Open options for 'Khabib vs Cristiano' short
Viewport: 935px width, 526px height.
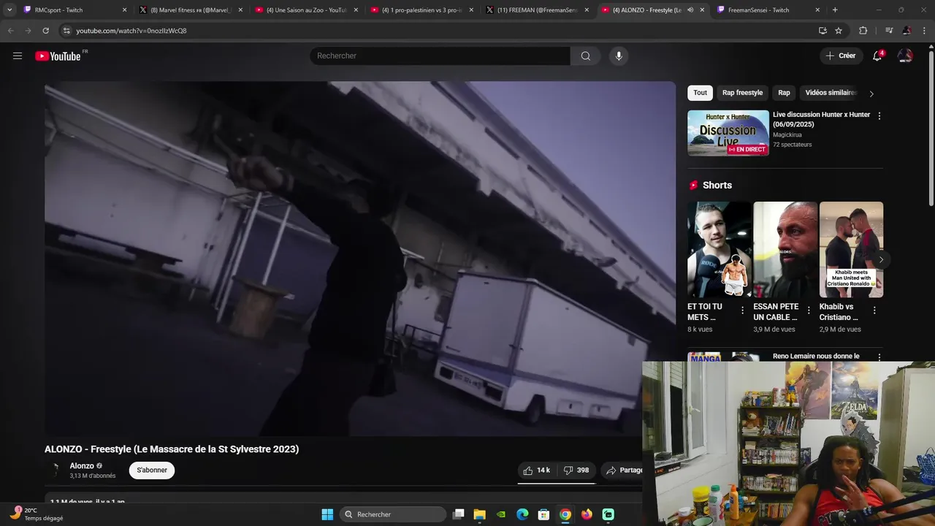[x=874, y=310]
